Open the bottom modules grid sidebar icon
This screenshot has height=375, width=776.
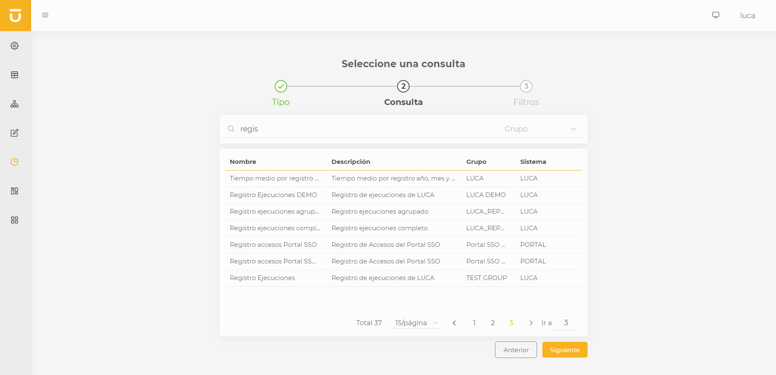(15, 220)
